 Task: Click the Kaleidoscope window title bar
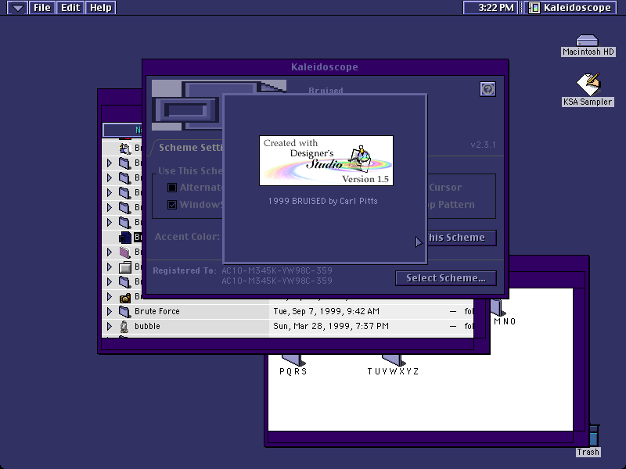325,67
